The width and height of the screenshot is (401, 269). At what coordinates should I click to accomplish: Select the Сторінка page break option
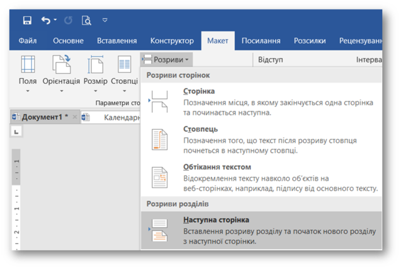pos(261,101)
